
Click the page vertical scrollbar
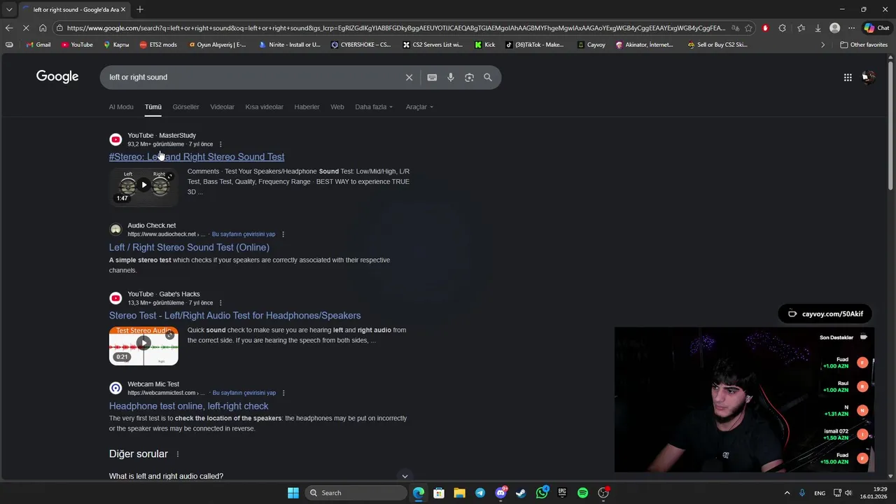tap(890, 126)
